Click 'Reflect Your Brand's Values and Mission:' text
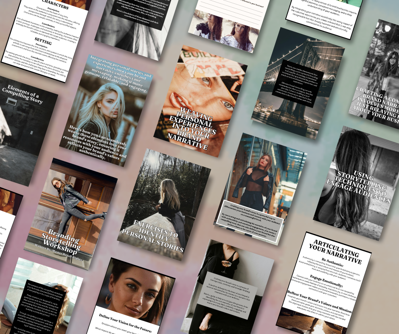Screen dimensions: 399x334 [320, 301]
